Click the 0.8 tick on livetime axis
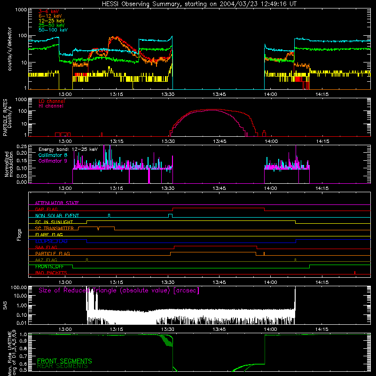Screen dimensions: 376x376 coord(23,348)
